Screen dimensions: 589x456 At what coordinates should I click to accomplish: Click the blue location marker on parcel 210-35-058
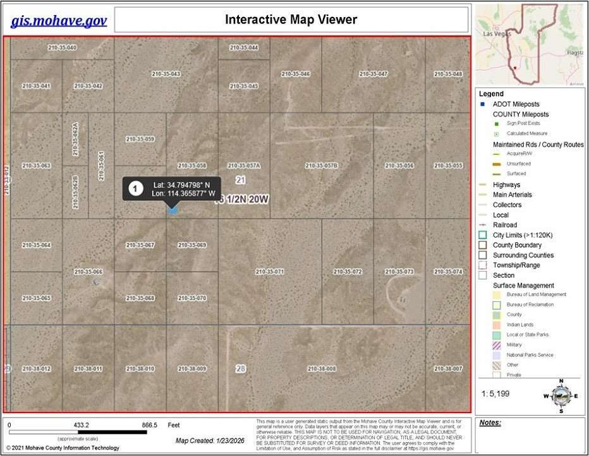tap(172, 208)
